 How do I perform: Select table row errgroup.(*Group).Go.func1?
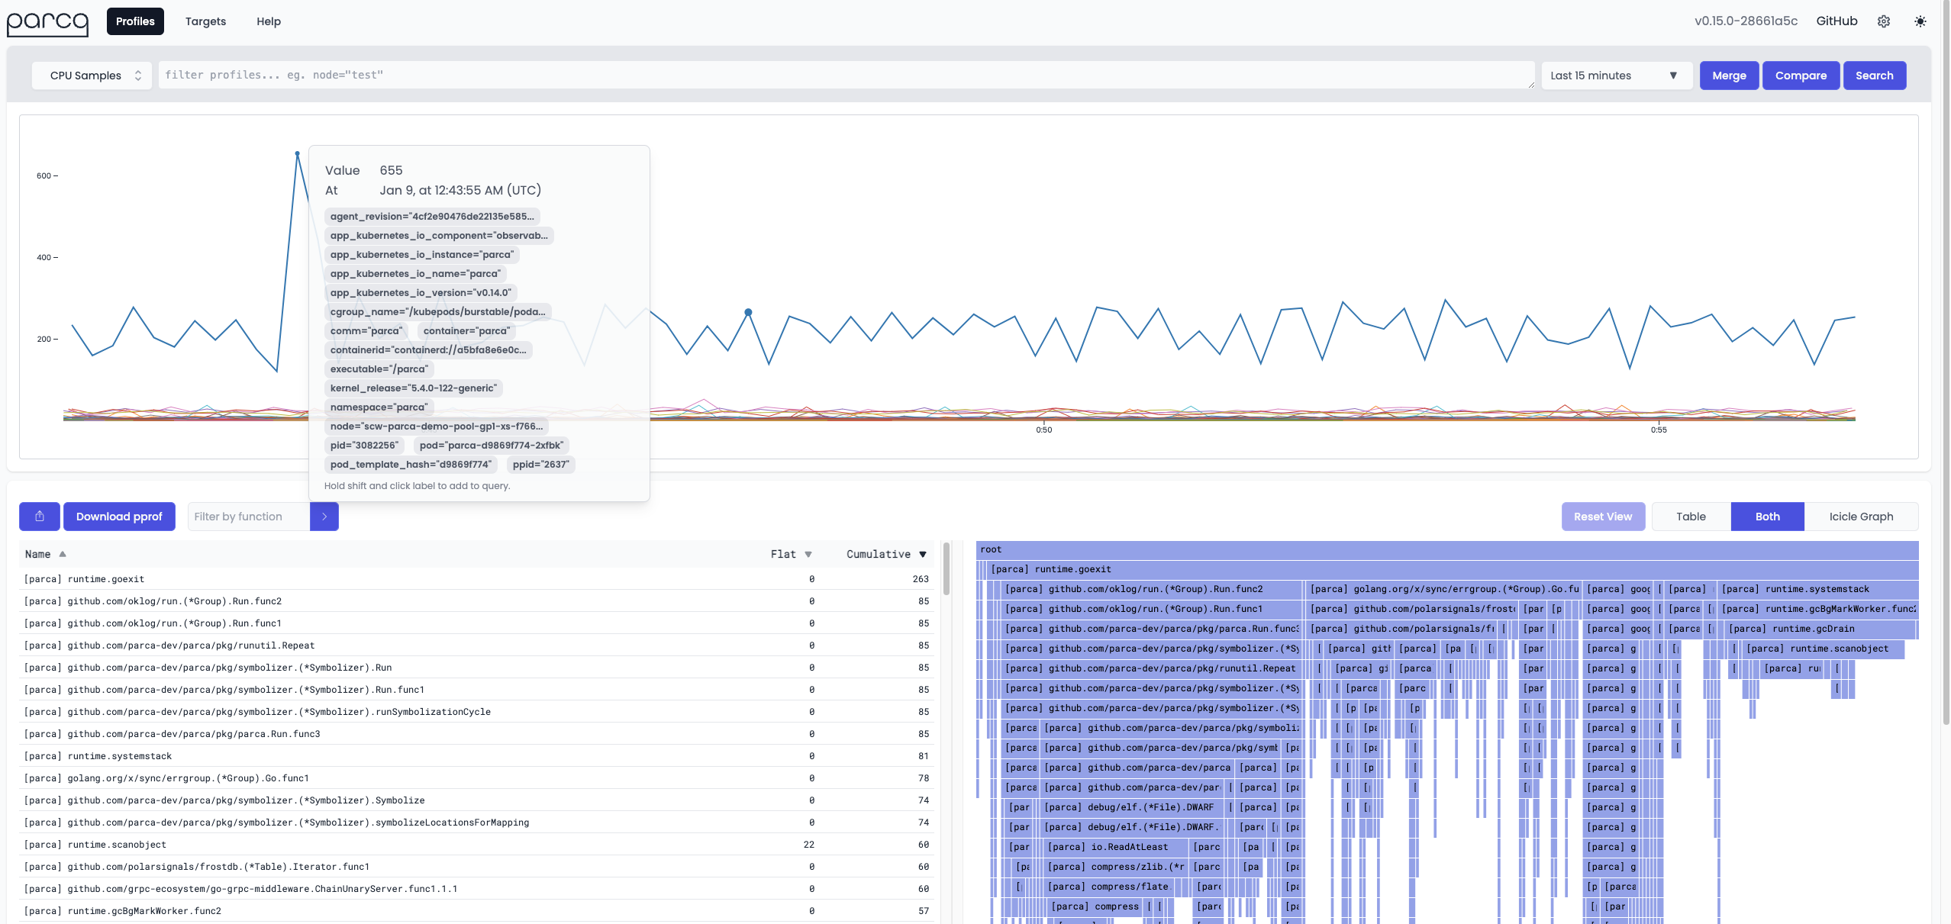pos(476,778)
